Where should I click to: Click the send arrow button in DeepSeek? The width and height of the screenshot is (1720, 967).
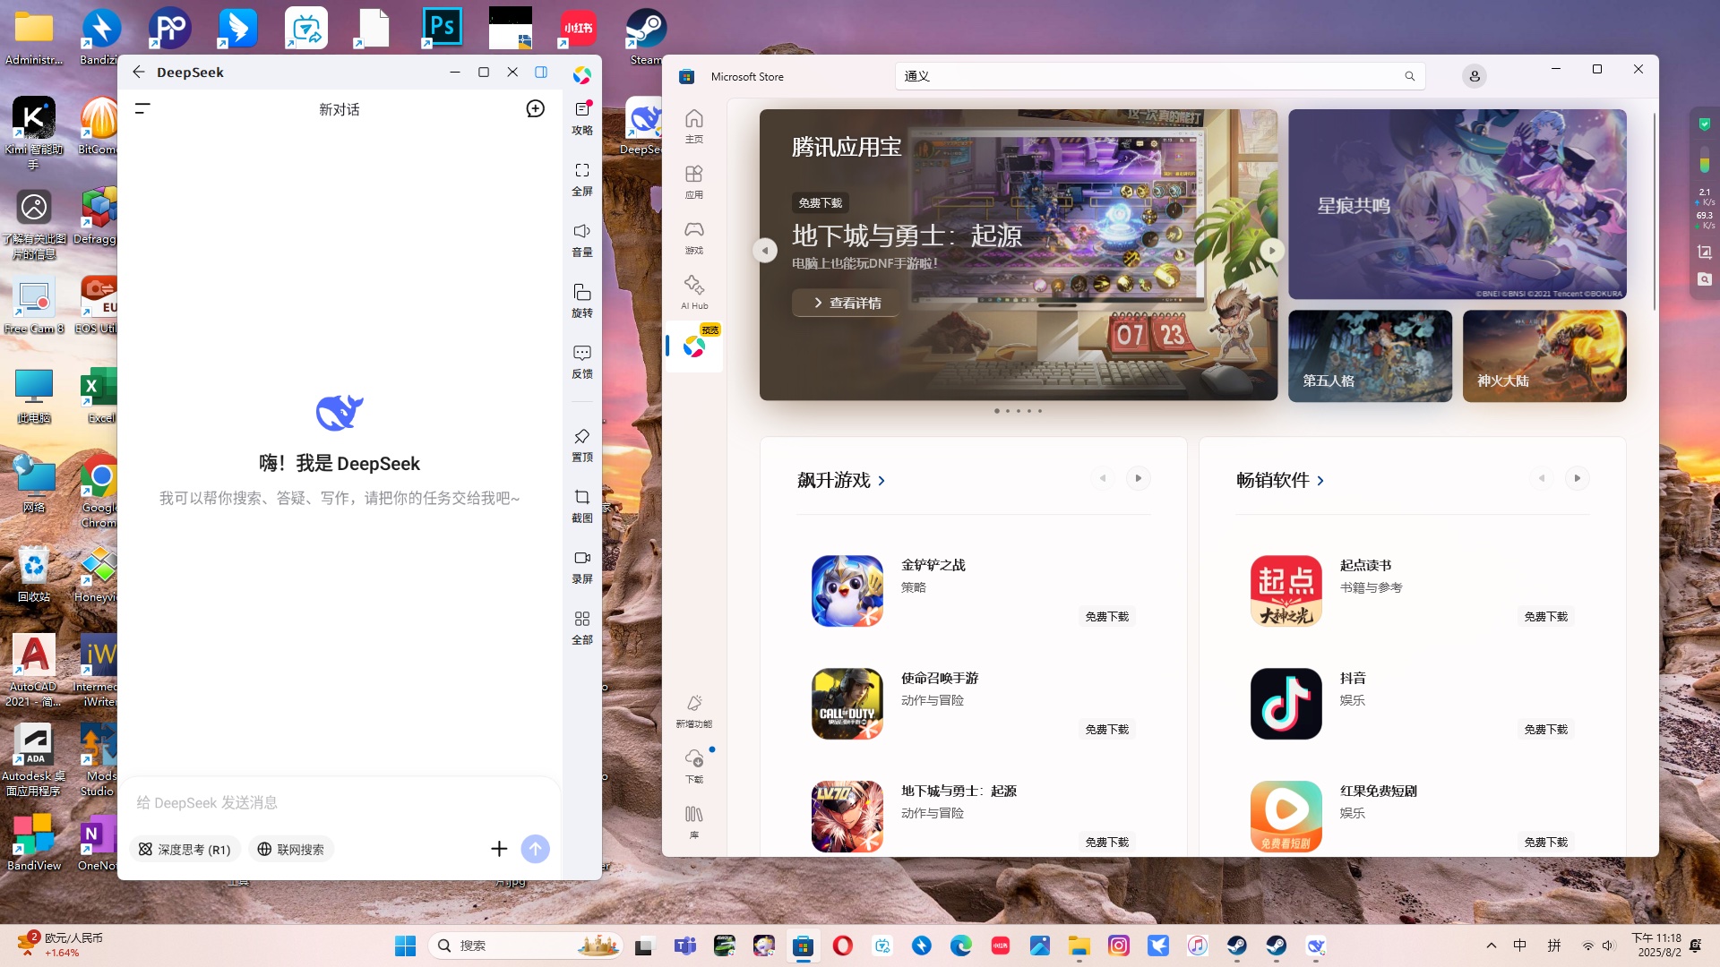tap(536, 848)
